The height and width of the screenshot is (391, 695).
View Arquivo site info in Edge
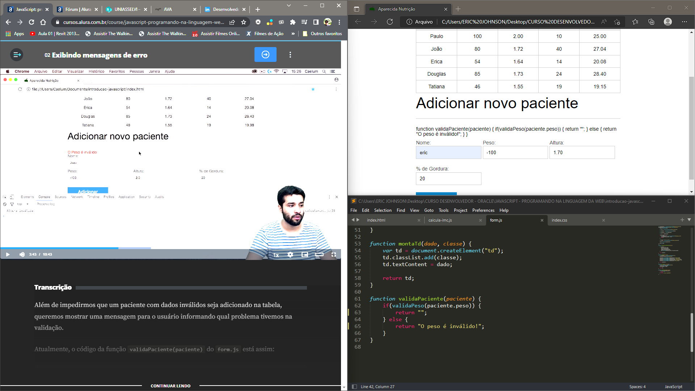(419, 22)
